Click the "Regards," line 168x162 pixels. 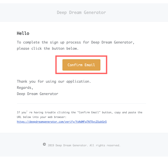[x=25, y=88]
